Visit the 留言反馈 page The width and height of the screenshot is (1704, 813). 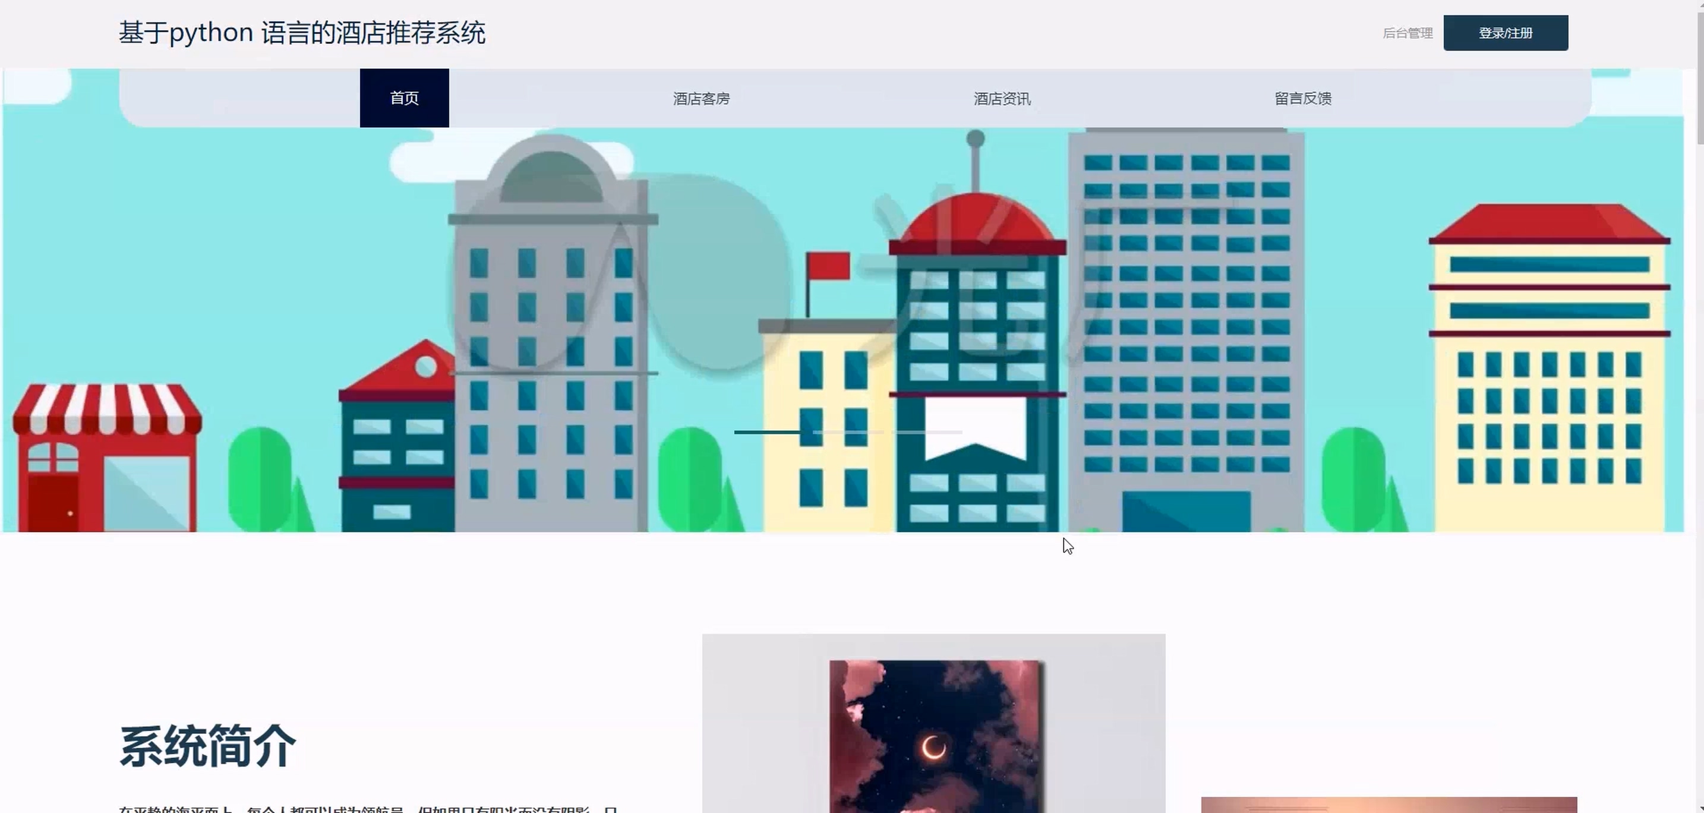pos(1303,99)
